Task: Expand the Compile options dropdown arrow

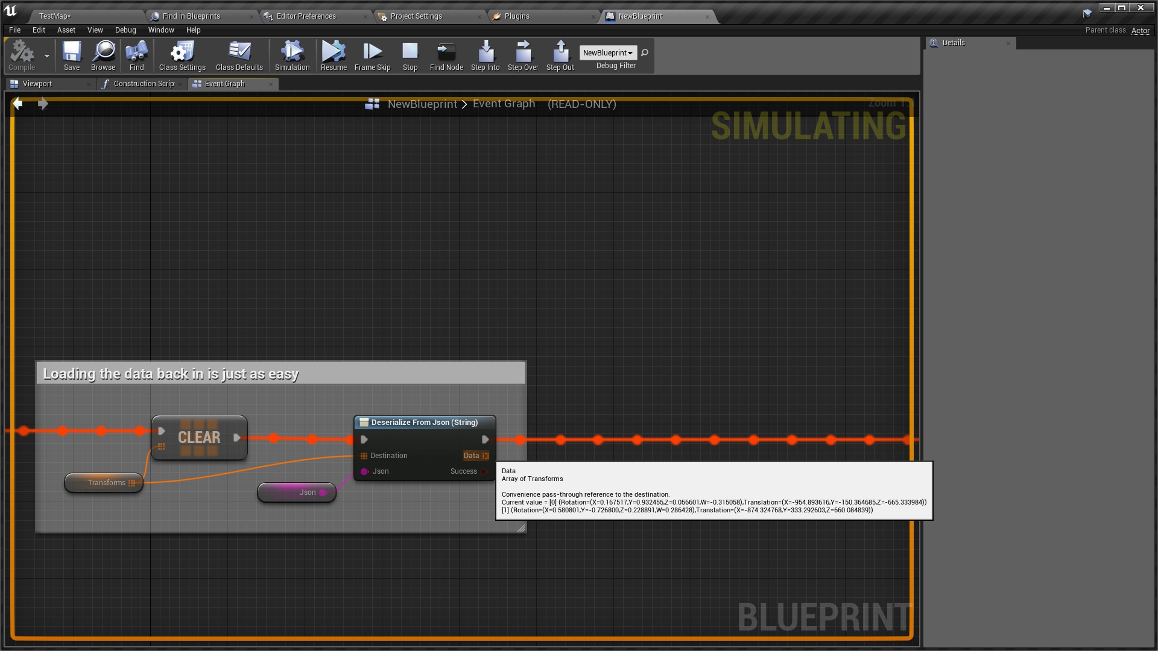Action: [47, 56]
